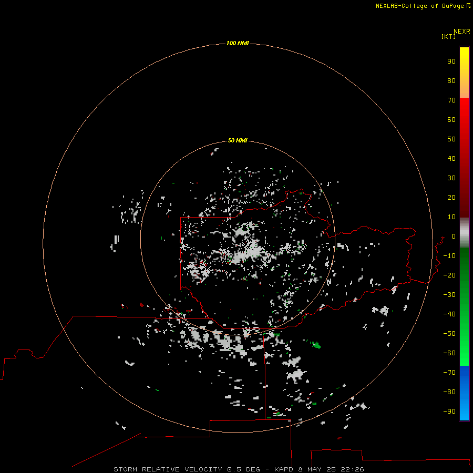Click the 40 value on the velocity scale

coord(451,158)
